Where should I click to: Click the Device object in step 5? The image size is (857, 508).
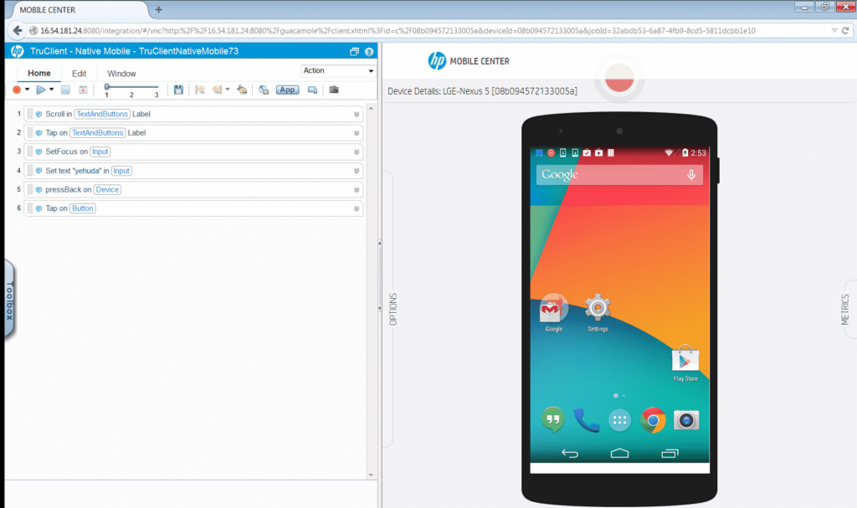pyautogui.click(x=107, y=190)
